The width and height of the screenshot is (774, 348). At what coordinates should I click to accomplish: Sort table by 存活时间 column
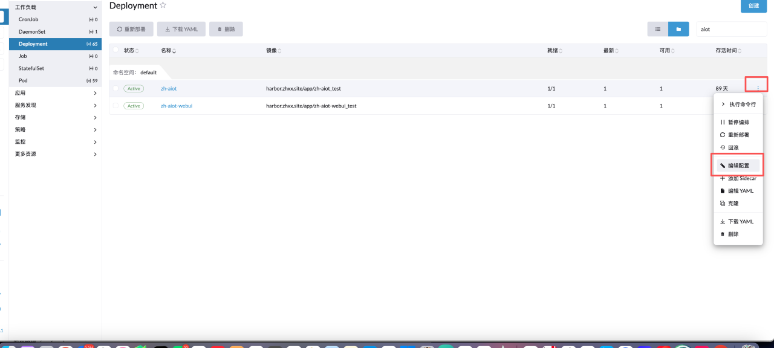point(728,51)
